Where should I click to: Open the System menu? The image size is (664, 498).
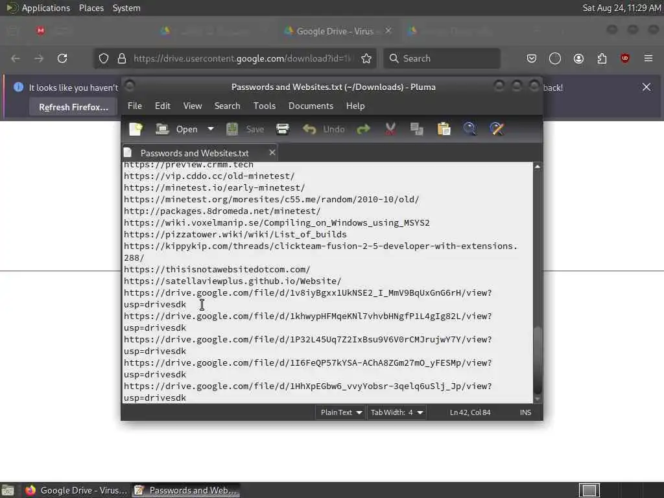click(126, 8)
